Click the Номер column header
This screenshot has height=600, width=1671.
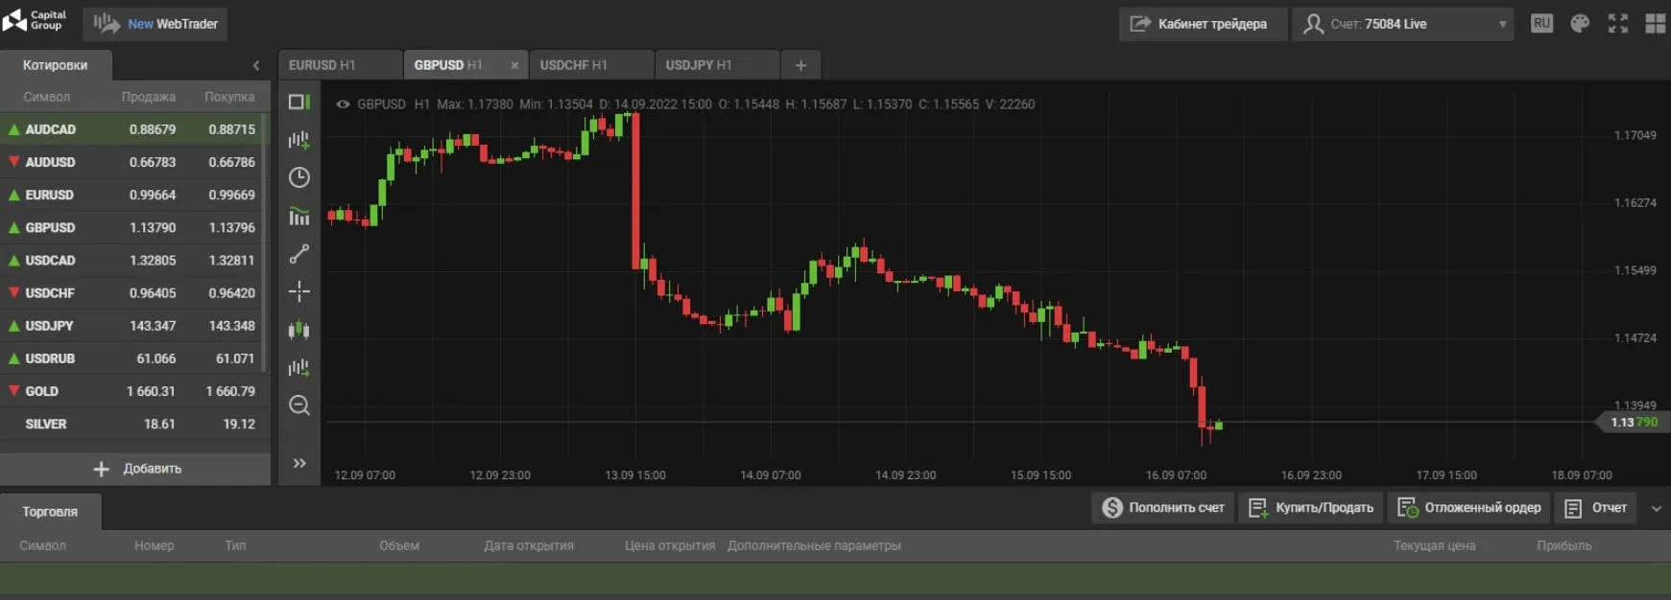pyautogui.click(x=155, y=545)
